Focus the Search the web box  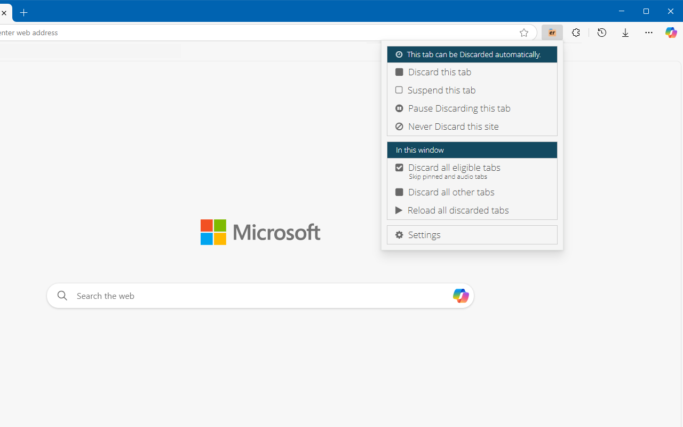point(260,296)
